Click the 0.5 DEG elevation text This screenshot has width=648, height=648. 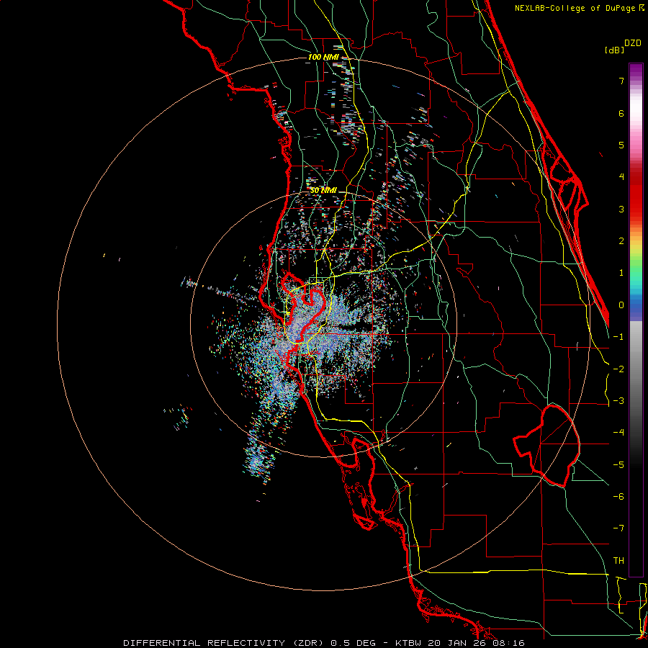pyautogui.click(x=354, y=643)
